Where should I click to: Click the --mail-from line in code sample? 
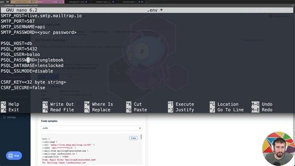65,151
